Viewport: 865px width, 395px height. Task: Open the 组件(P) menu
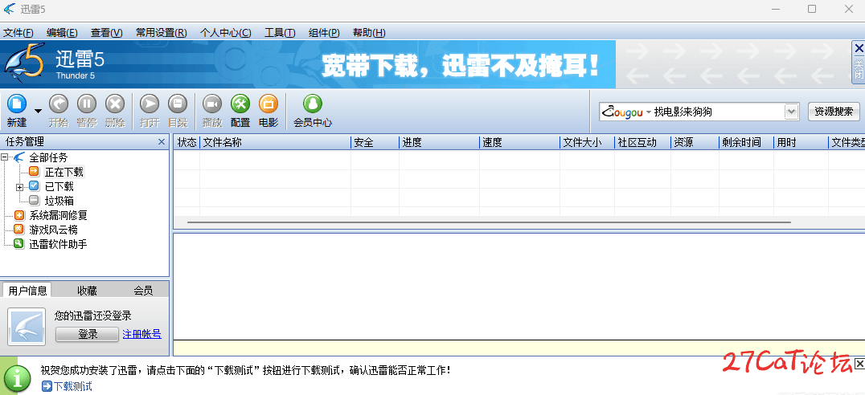tap(324, 32)
